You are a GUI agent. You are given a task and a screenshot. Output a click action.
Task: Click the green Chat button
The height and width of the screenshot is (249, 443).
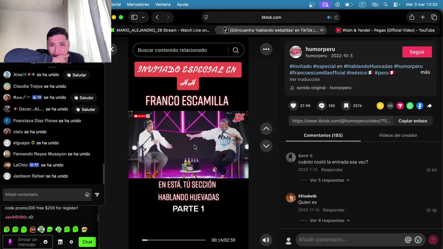(87, 242)
